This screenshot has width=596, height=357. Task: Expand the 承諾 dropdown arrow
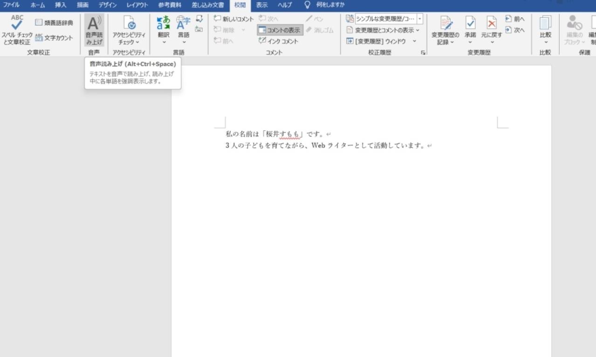[x=470, y=42]
